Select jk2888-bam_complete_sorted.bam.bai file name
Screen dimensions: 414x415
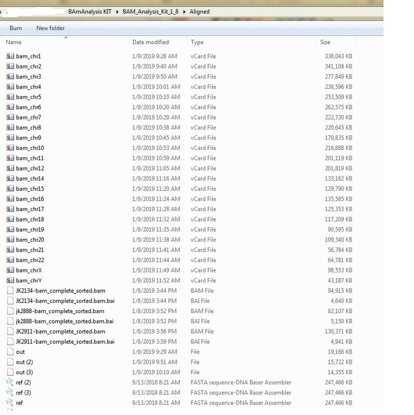tap(64, 321)
